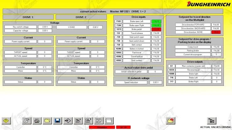Select the Key switch voltage value field
232x130 pixels.
[45, 27]
